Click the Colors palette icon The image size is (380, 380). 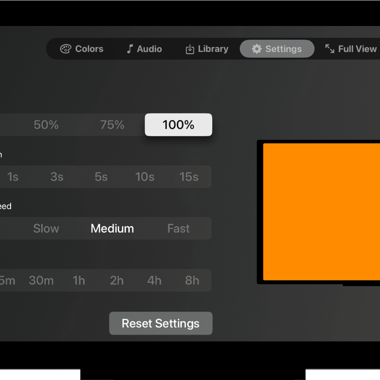click(x=65, y=49)
